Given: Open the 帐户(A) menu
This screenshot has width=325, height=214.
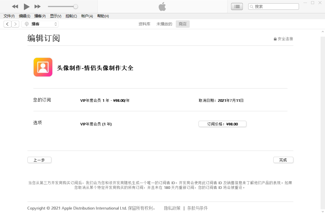Looking at the screenshot, I should coord(87,16).
